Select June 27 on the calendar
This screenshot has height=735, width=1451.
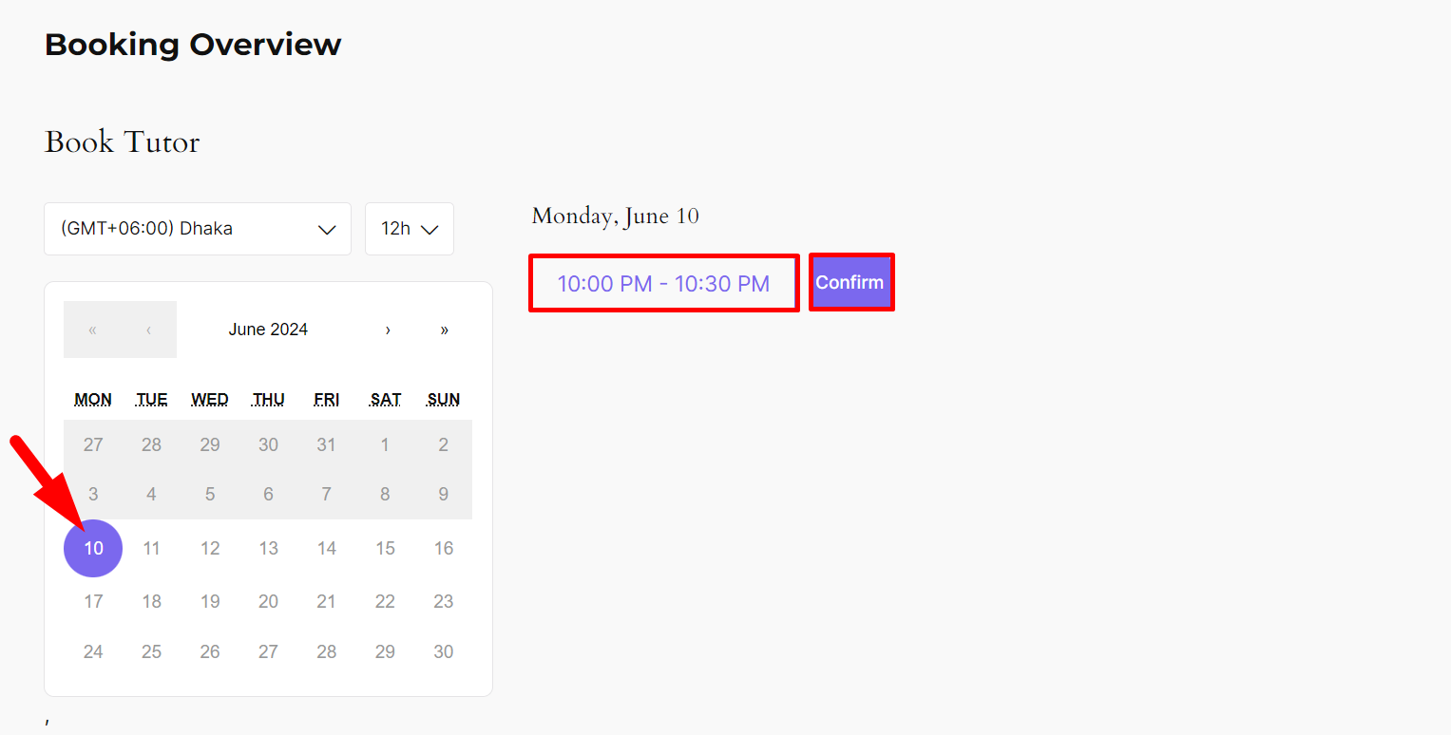(x=268, y=651)
